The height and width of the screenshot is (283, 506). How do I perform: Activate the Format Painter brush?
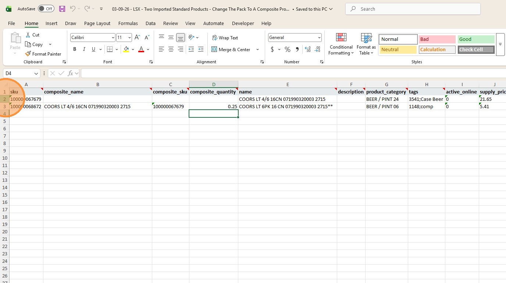pos(28,54)
